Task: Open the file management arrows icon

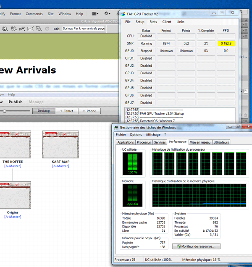Action: tap(14, 29)
